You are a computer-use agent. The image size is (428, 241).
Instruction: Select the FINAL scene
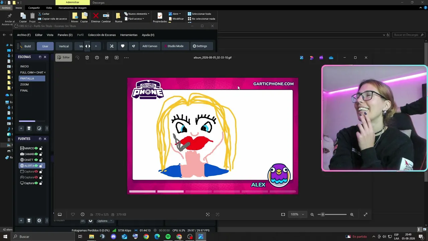(32, 90)
